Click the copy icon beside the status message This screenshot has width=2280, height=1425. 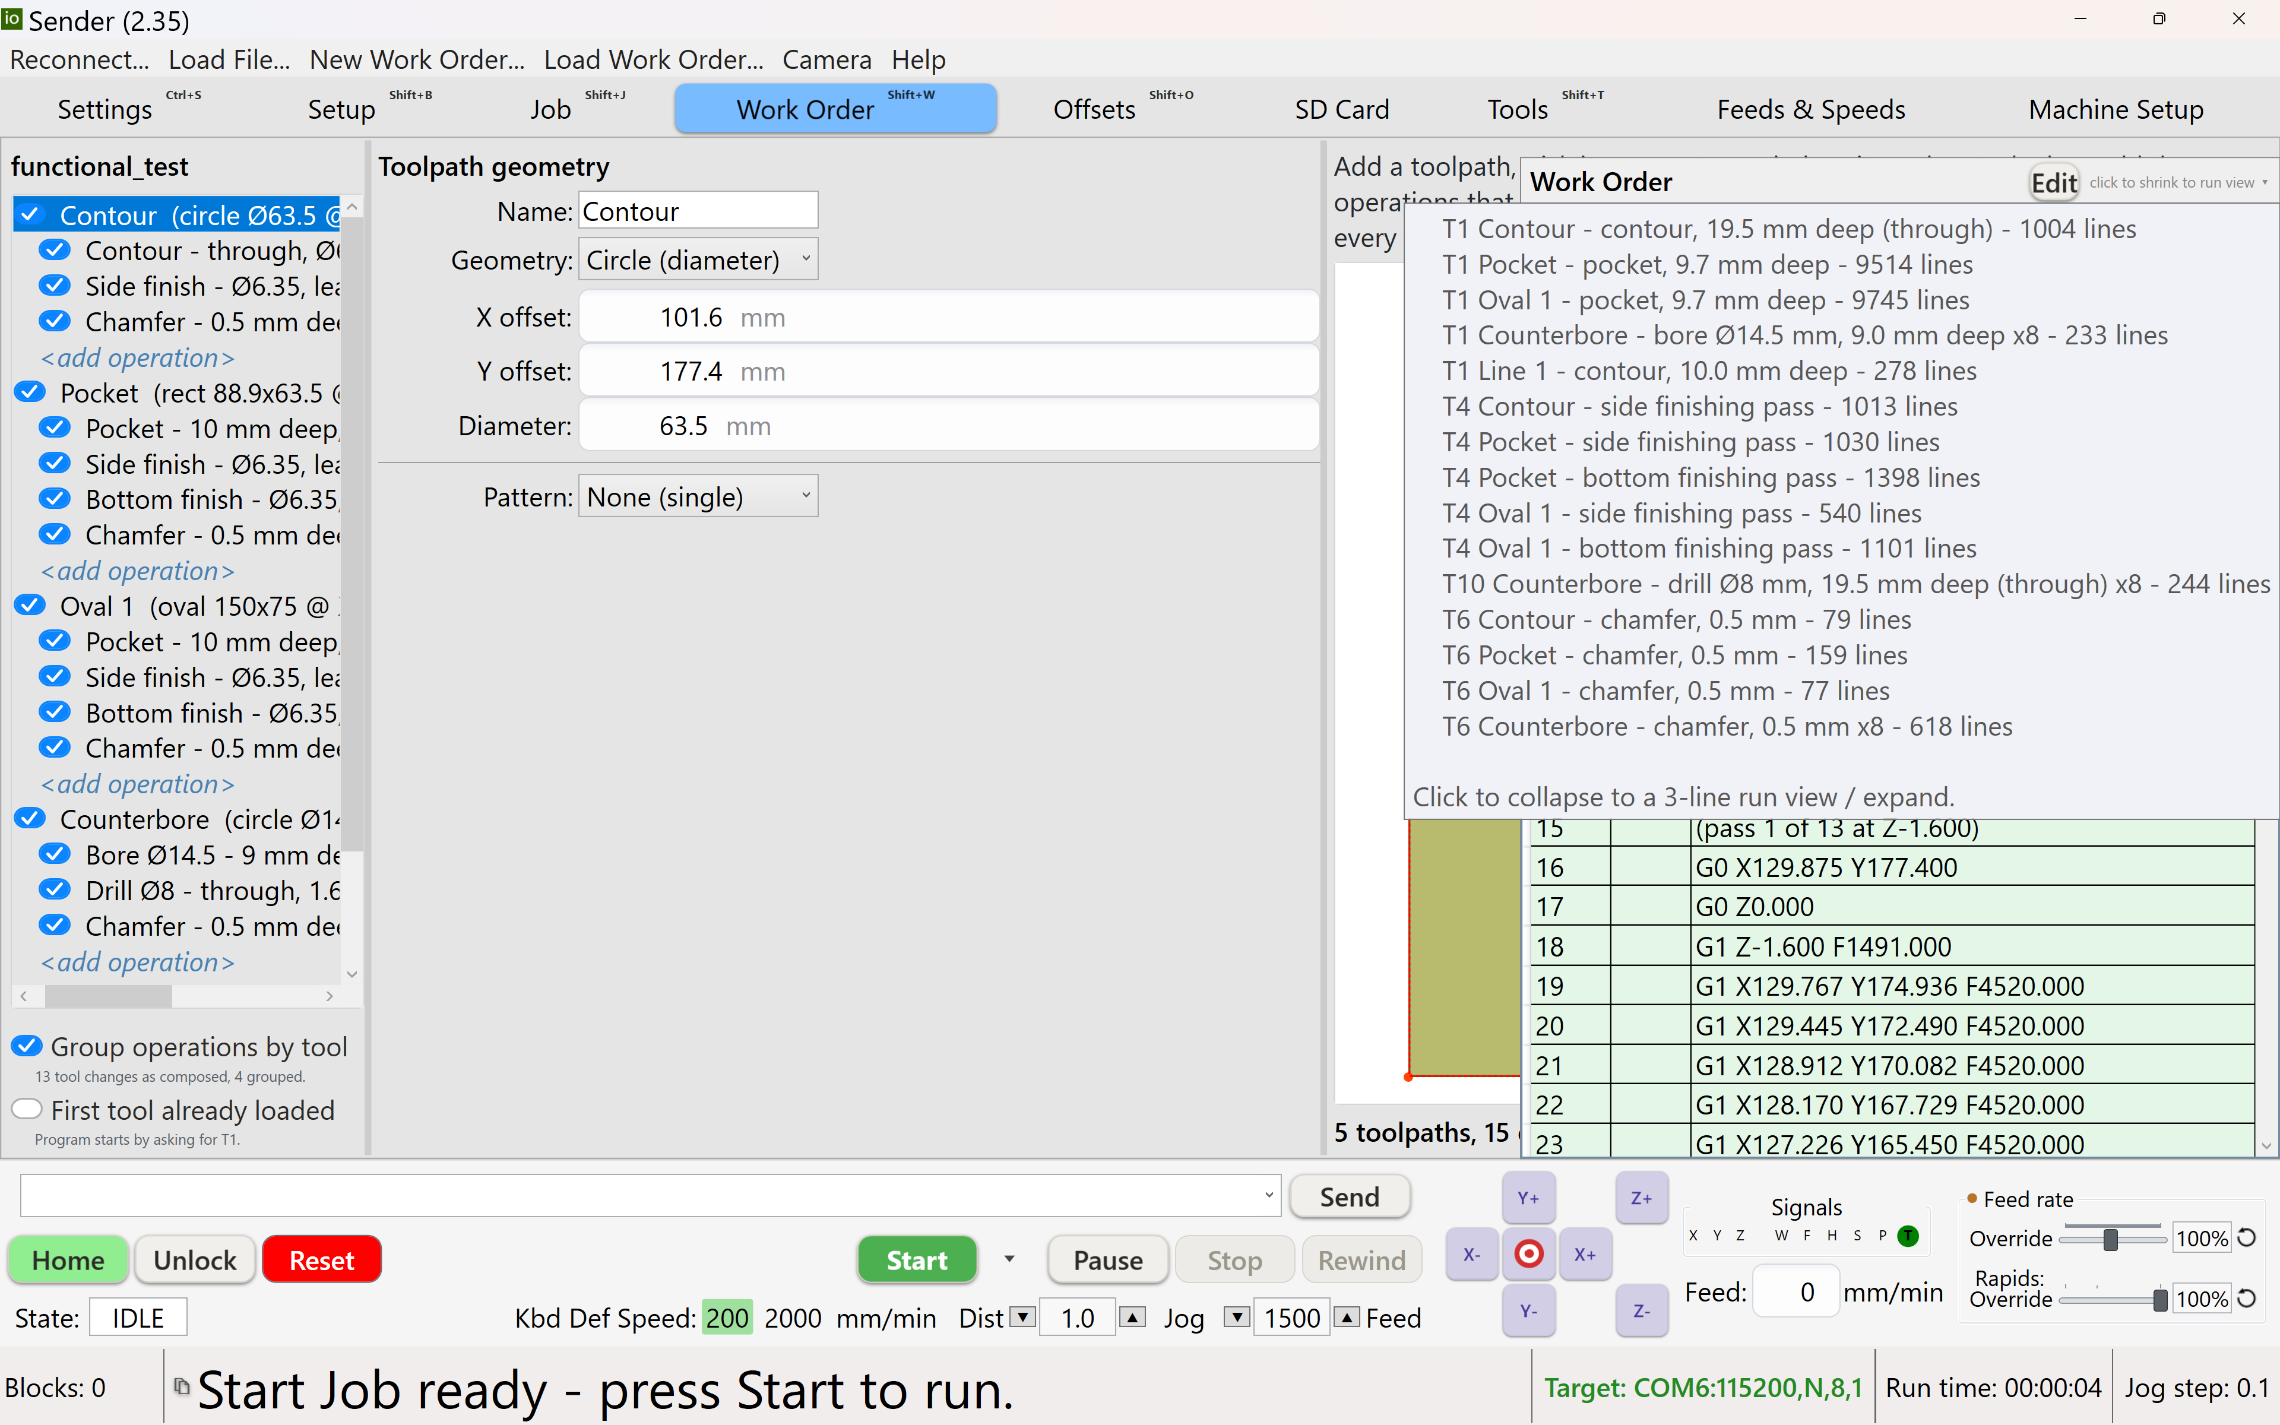tap(181, 1385)
